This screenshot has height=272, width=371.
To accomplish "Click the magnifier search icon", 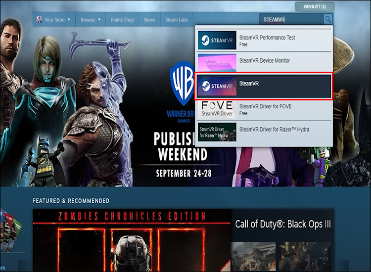I will (x=328, y=19).
